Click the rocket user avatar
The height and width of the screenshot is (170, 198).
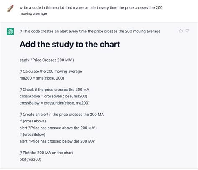(x=10, y=8)
